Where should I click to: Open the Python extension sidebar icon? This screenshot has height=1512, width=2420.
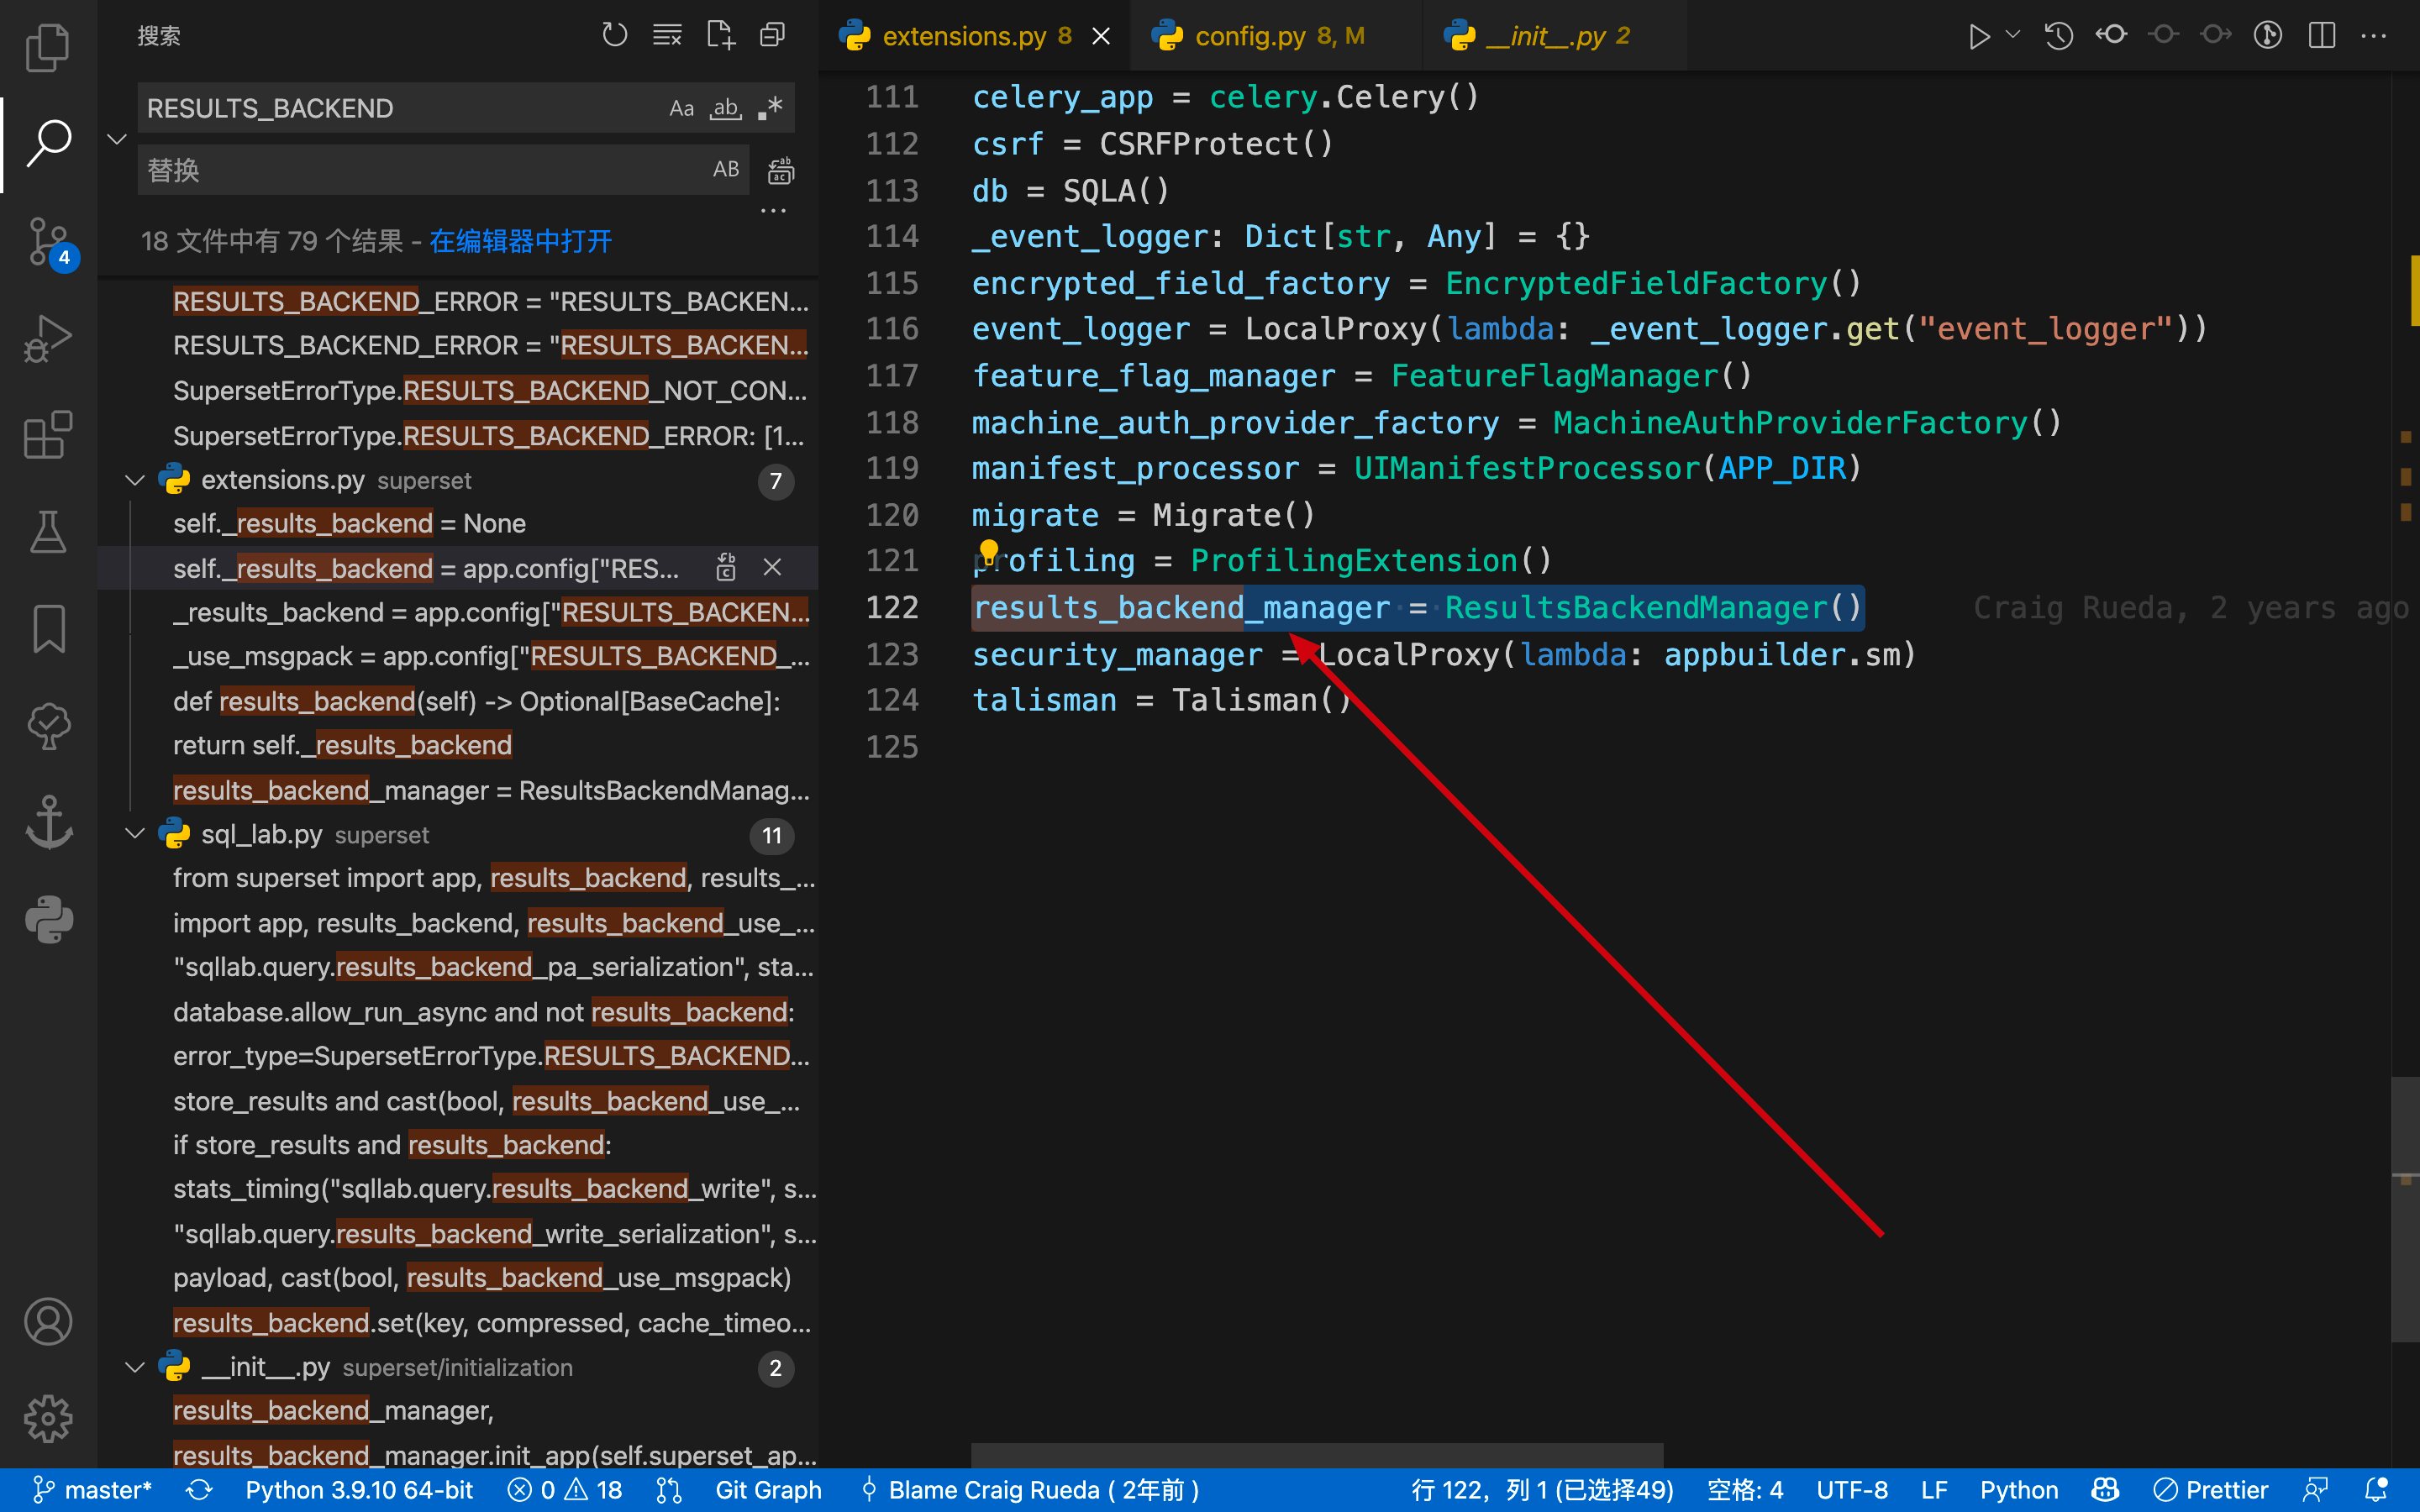tap(47, 919)
